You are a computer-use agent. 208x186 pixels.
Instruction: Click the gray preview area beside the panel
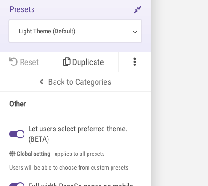(179, 93)
